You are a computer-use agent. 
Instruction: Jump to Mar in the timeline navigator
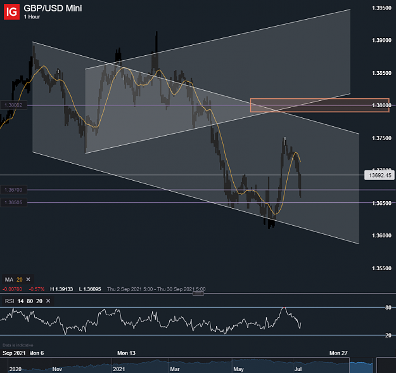(175, 369)
